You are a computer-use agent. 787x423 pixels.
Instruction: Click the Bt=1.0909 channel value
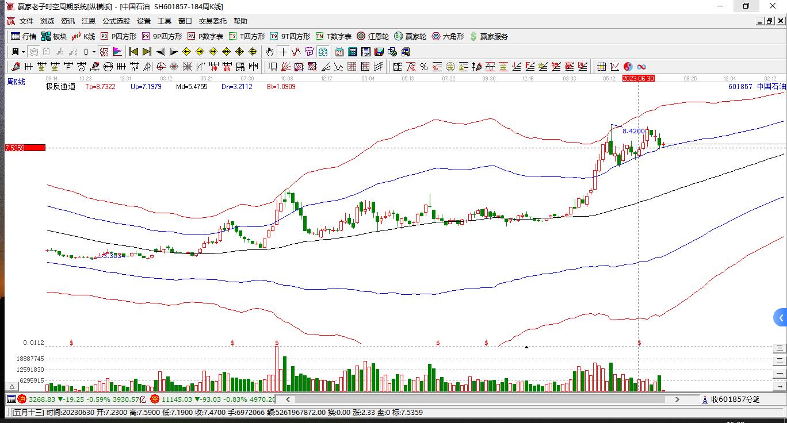pos(281,87)
